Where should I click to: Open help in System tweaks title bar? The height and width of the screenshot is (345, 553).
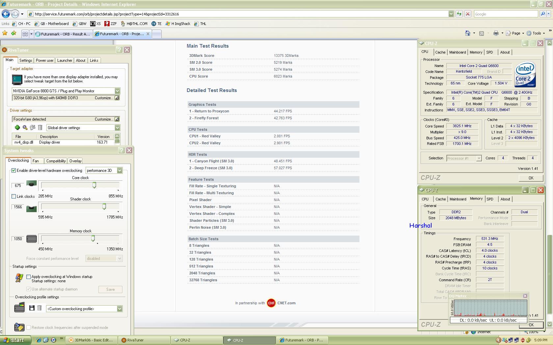[x=121, y=150]
